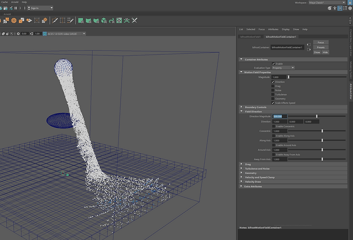Toggle the color management icon beside ACES
This screenshot has width=353, height=240.
pos(45,34)
